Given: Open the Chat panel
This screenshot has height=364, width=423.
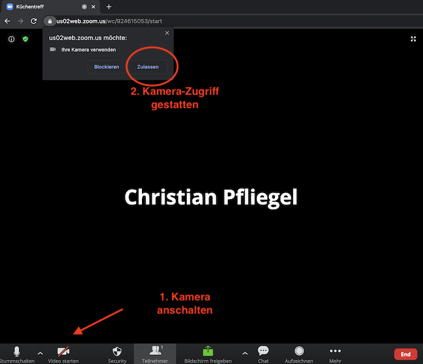Looking at the screenshot, I should tap(263, 353).
